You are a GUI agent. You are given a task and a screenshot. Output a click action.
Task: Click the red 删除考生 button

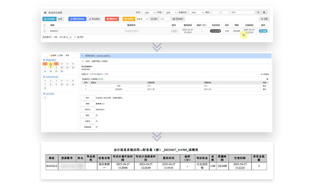112,19
